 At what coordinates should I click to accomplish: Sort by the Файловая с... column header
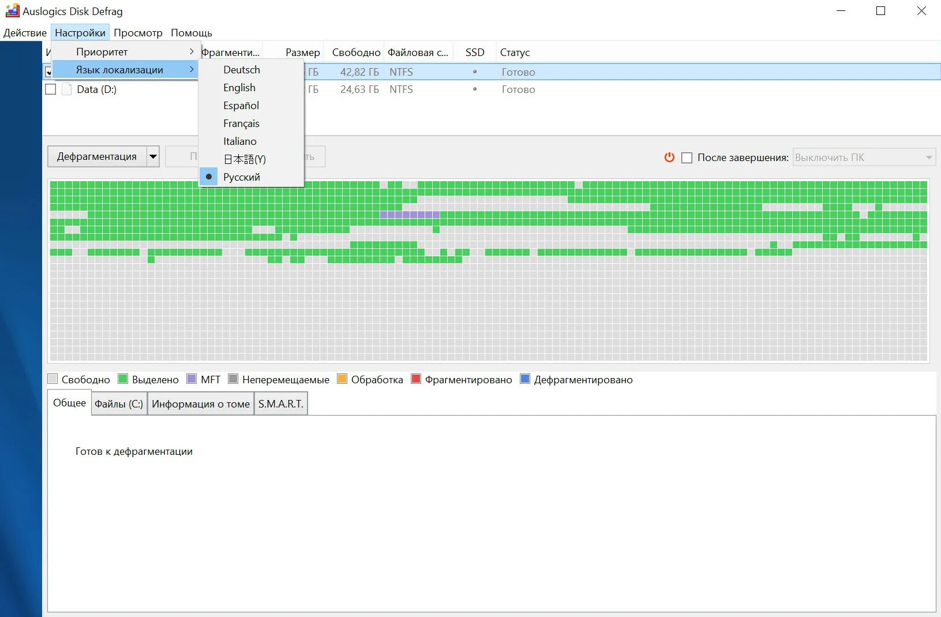(x=418, y=53)
